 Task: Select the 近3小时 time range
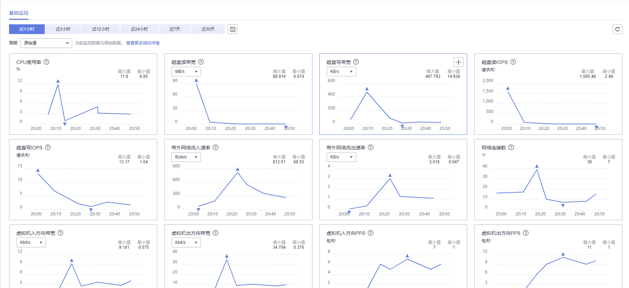pyautogui.click(x=63, y=29)
